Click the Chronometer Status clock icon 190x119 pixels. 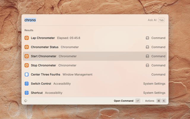27,47
